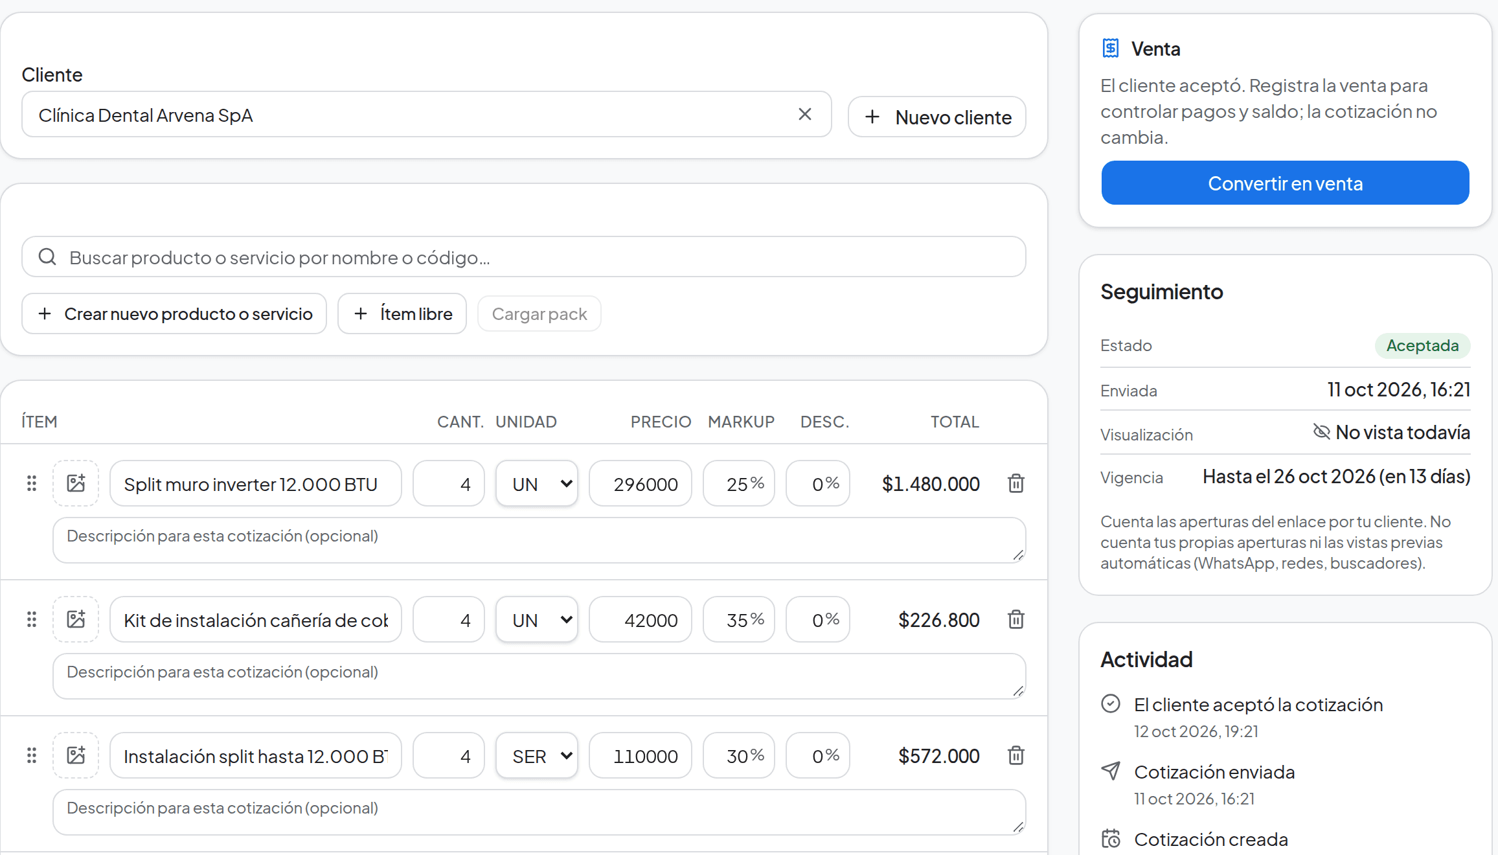Open unit dropdown for Kit de instalación
Image resolution: width=1498 pixels, height=855 pixels.
[x=537, y=619]
